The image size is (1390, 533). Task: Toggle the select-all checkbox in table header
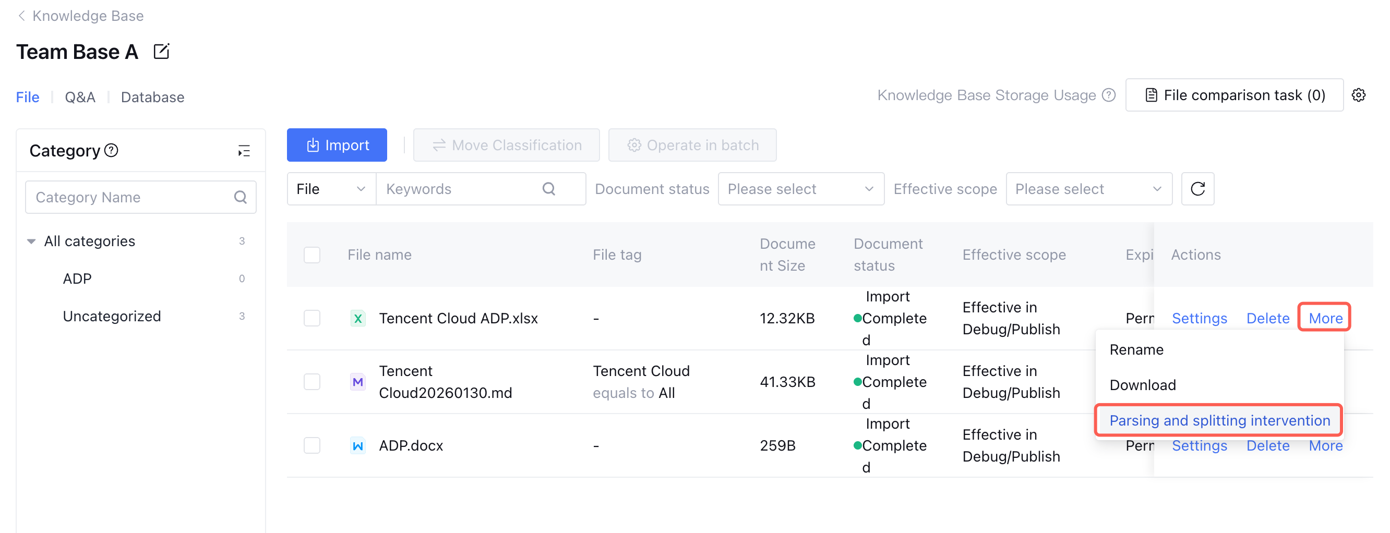pyautogui.click(x=312, y=255)
